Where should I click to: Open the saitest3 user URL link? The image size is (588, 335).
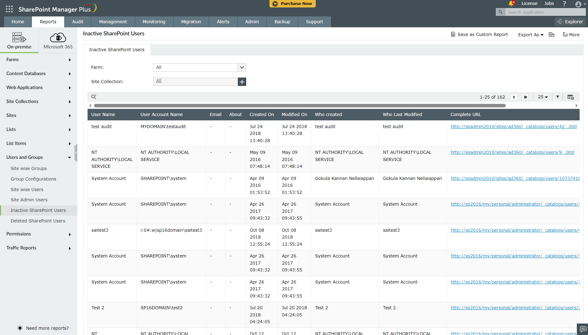point(515,230)
